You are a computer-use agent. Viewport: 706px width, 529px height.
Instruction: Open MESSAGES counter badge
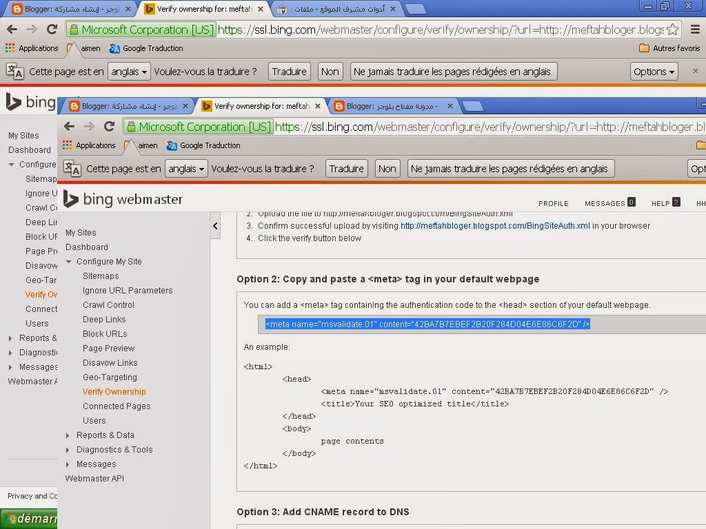[x=632, y=202]
